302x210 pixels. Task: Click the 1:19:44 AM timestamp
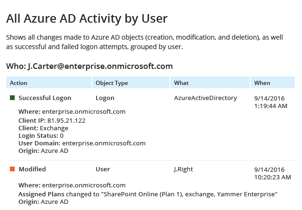click(x=271, y=106)
